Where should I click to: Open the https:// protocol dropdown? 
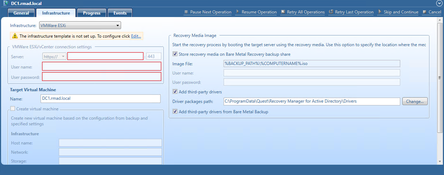[x=54, y=56]
